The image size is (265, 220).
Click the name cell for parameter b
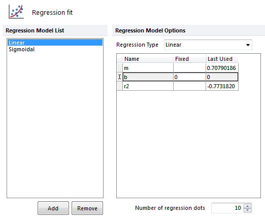[148, 77]
